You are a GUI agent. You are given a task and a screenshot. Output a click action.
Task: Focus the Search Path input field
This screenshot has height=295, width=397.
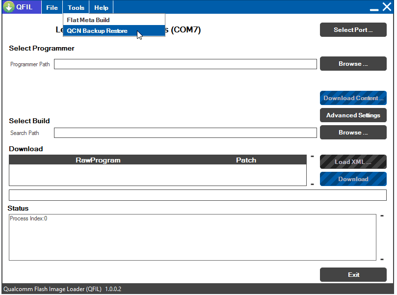pyautogui.click(x=185, y=133)
